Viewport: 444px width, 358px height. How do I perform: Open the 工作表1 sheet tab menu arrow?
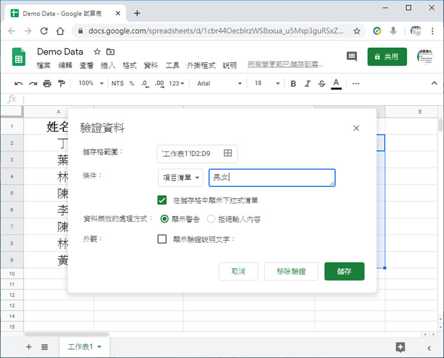pos(99,346)
